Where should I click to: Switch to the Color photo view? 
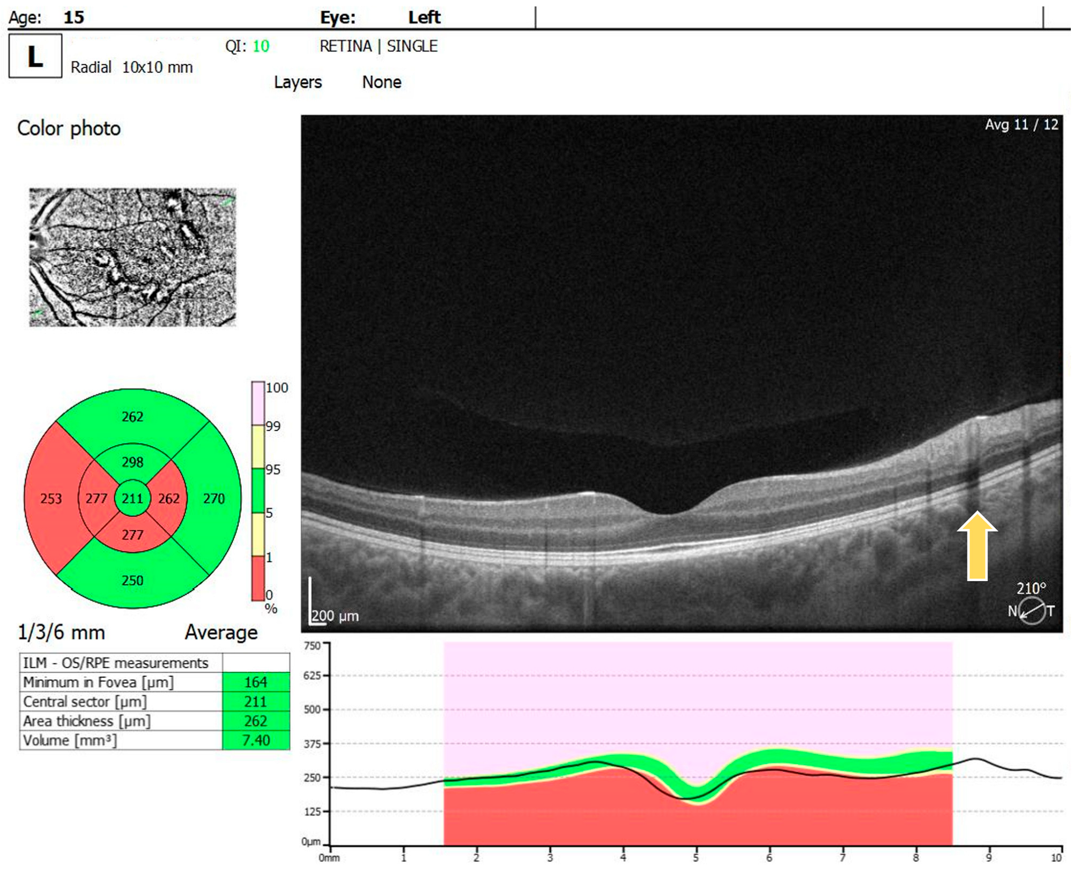(x=69, y=128)
